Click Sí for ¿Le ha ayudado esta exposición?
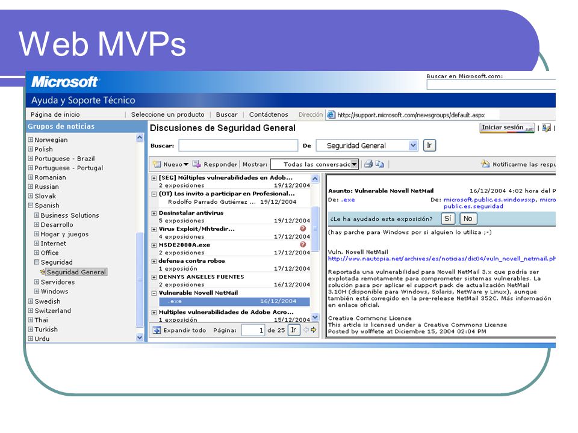Image resolution: width=578 pixels, height=433 pixels. click(448, 219)
